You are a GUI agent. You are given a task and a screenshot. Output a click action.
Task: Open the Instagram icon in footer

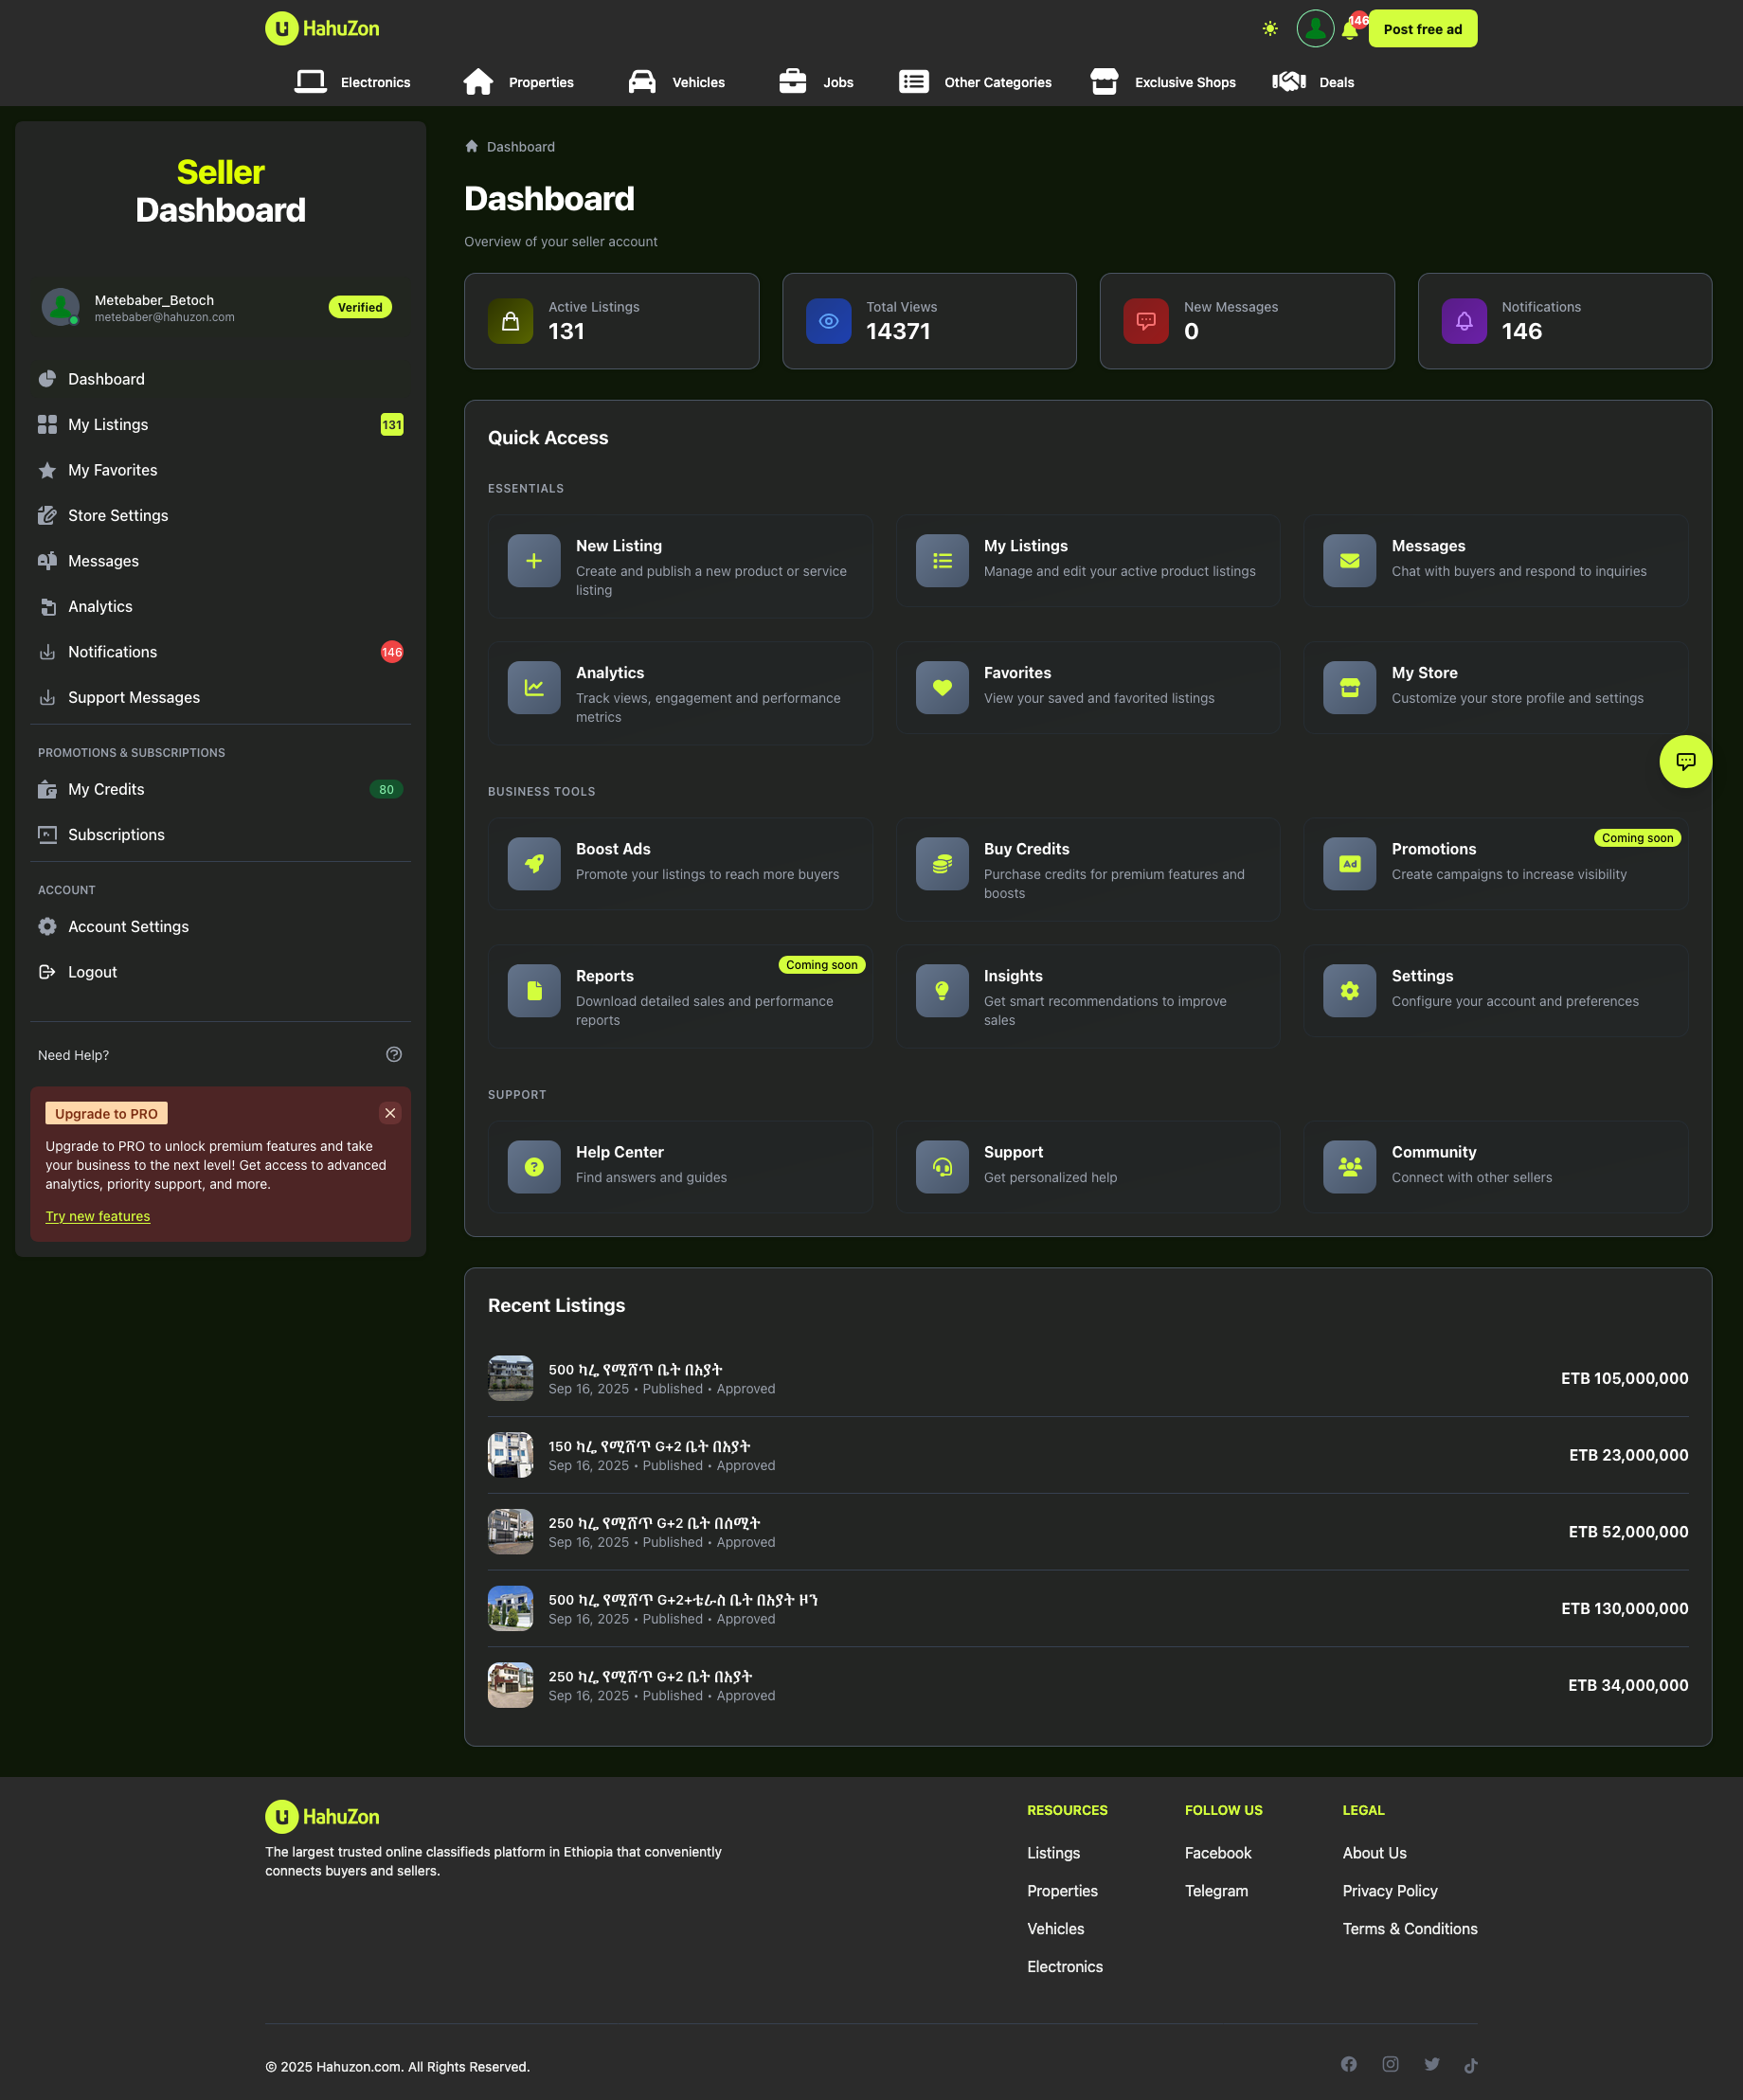click(1390, 2064)
